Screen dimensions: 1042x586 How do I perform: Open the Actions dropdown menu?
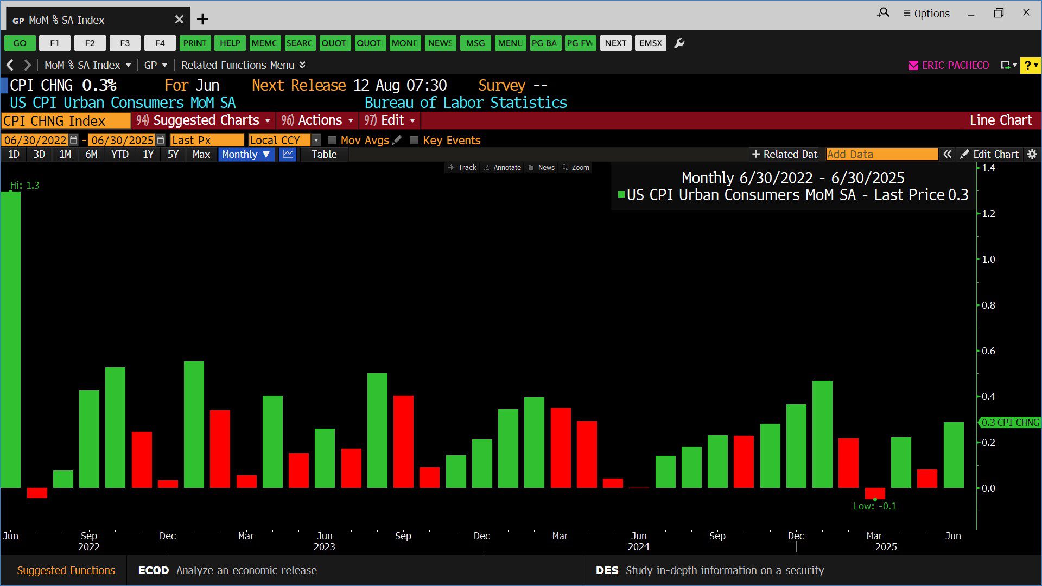[x=317, y=120]
